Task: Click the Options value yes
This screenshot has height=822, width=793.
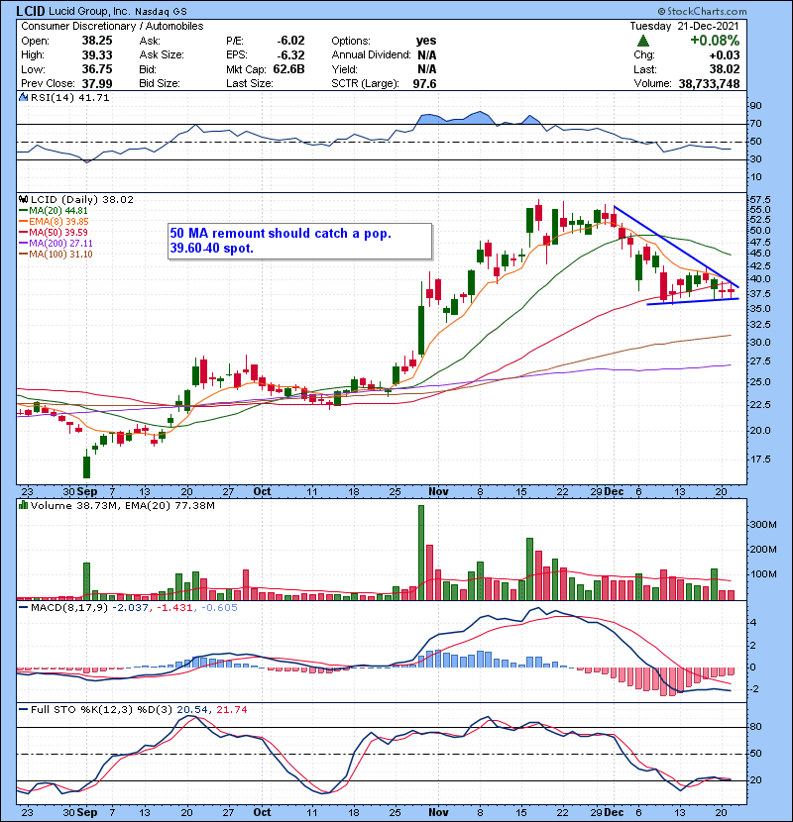Action: pyautogui.click(x=425, y=41)
